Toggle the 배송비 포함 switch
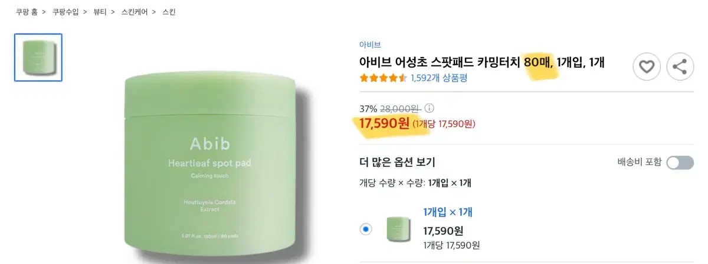 [x=680, y=162]
